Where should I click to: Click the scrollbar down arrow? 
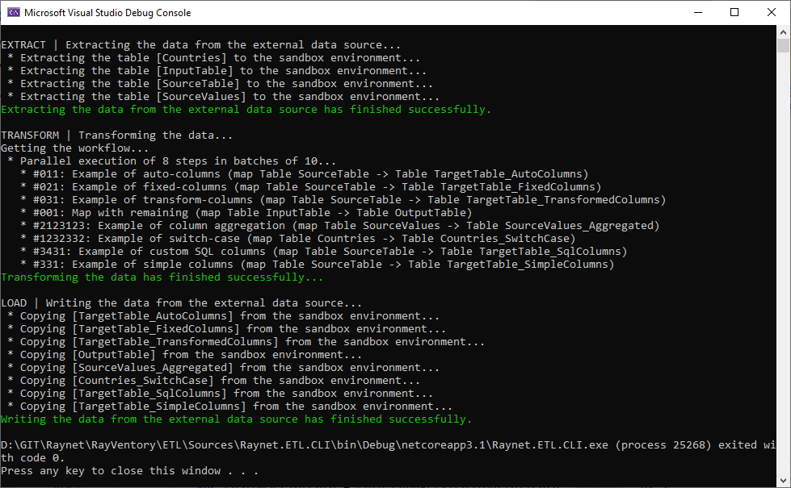click(784, 481)
